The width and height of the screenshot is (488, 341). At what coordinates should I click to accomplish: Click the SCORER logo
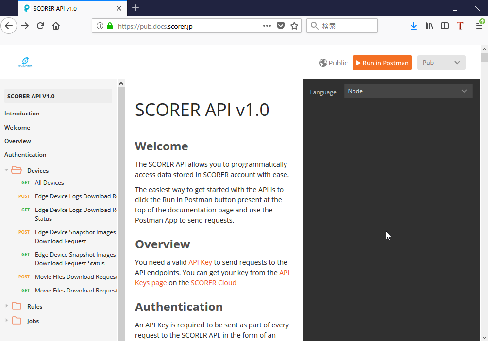25,62
